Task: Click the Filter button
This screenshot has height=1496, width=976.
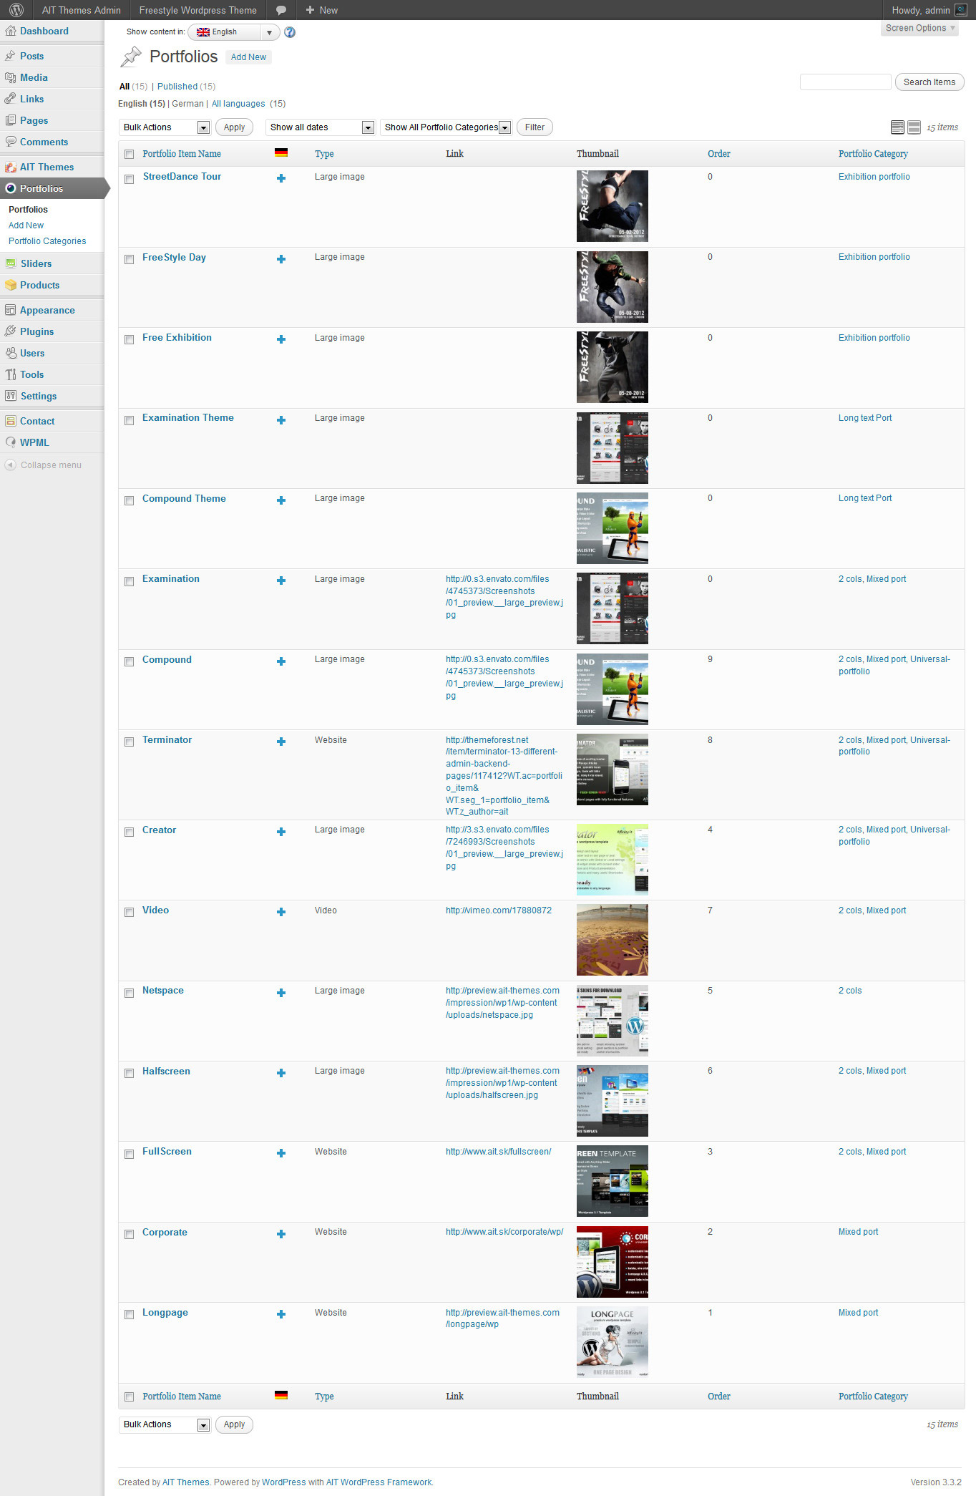Action: point(535,127)
